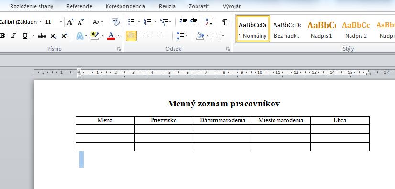Select Center alignment
The width and height of the screenshot is (395, 189).
click(x=143, y=36)
